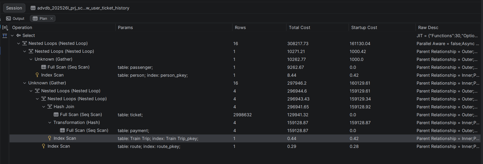Screen dimensions: 483x164
Task: Click the scroll-to-top icon in left gutter
Action: (x=5, y=36)
